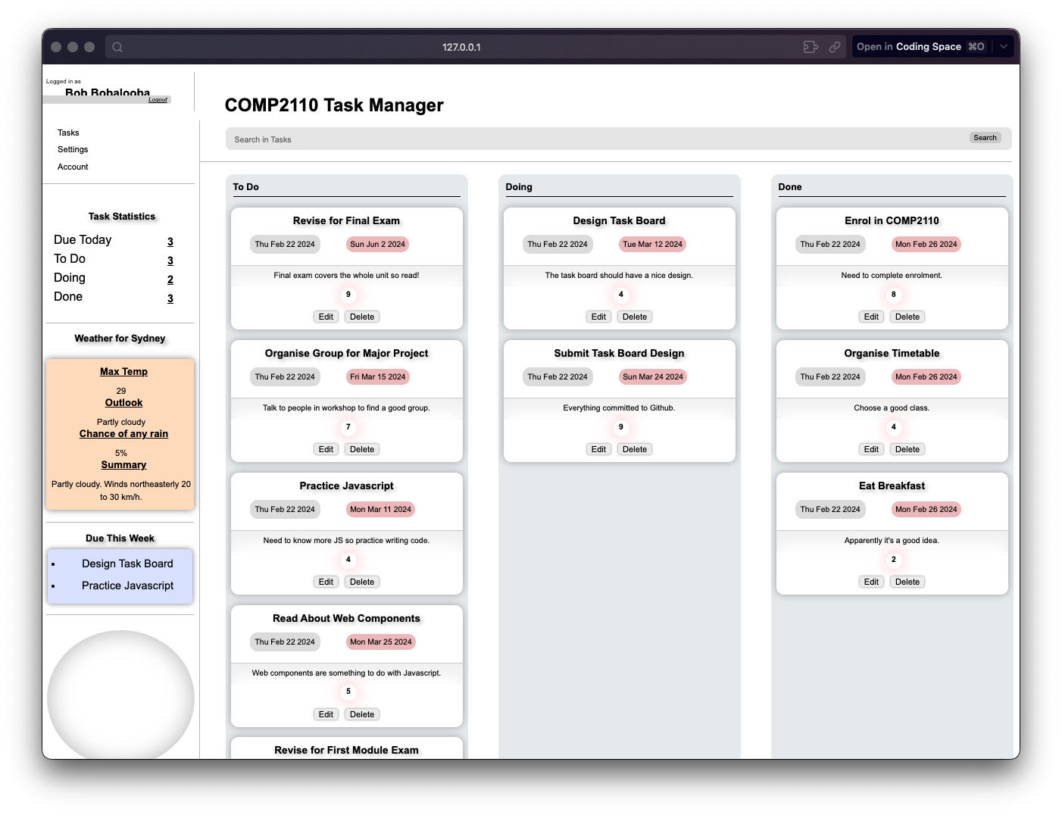Screen dimensions: 1062x815
Task: Click the Due Today count link
Action: pyautogui.click(x=170, y=242)
